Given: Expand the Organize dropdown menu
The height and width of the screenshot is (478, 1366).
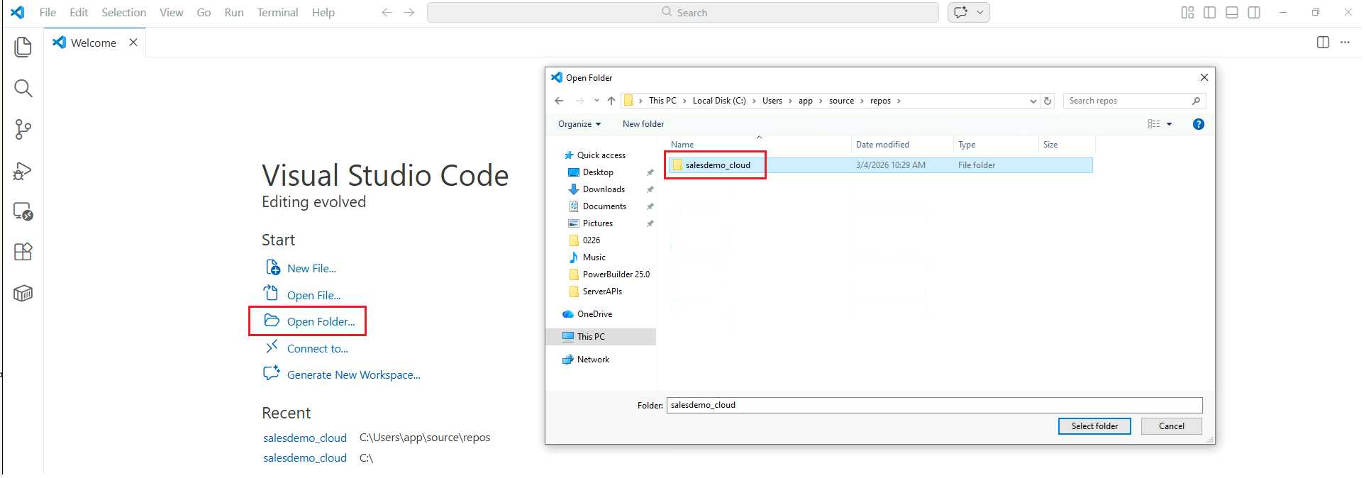Looking at the screenshot, I should click(x=579, y=124).
